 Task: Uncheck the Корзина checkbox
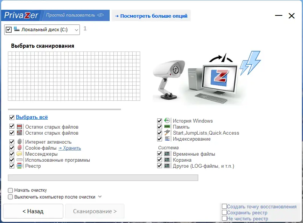[159, 160]
